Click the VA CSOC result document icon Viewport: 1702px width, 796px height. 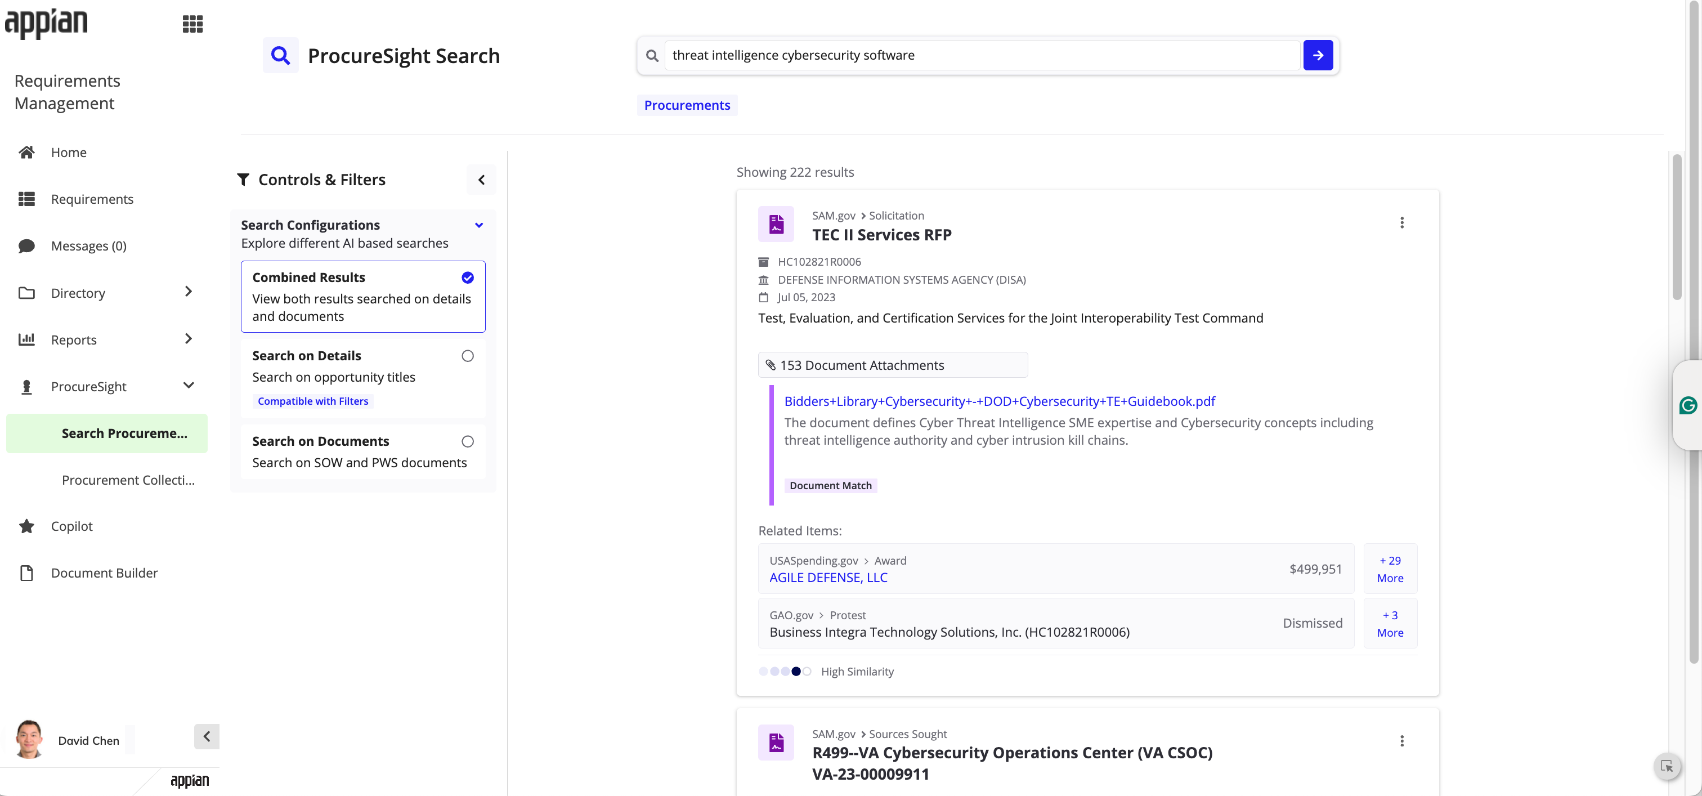[776, 743]
